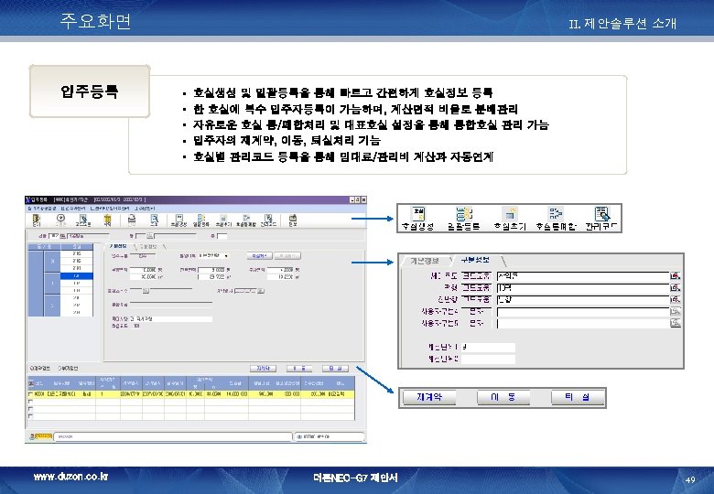The width and height of the screenshot is (714, 494).
Task: Select the second radio button above the tenant table
Action: (x=60, y=368)
